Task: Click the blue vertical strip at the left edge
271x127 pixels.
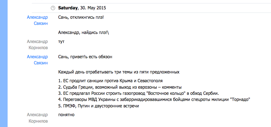Action: (x=4, y=63)
